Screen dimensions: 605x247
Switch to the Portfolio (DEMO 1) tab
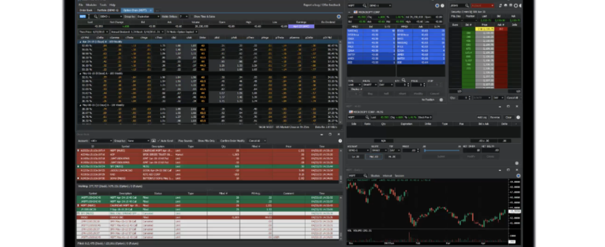click(108, 10)
